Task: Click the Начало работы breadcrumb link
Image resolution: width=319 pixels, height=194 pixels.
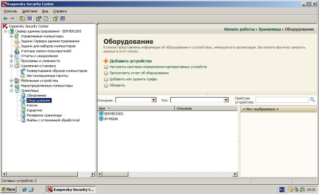Action: [239, 29]
